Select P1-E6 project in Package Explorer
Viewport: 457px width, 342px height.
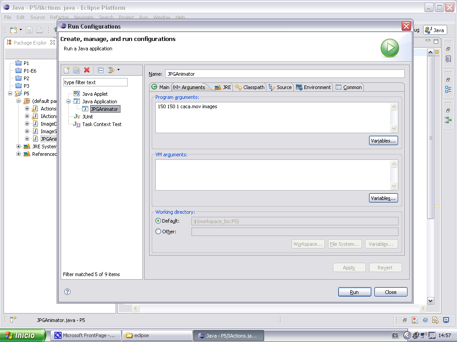tap(25, 71)
